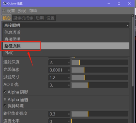Screen dimensions: 136x123
Task: Click the 漫射深度 value stepper arrows
Action: [x=69, y=62]
